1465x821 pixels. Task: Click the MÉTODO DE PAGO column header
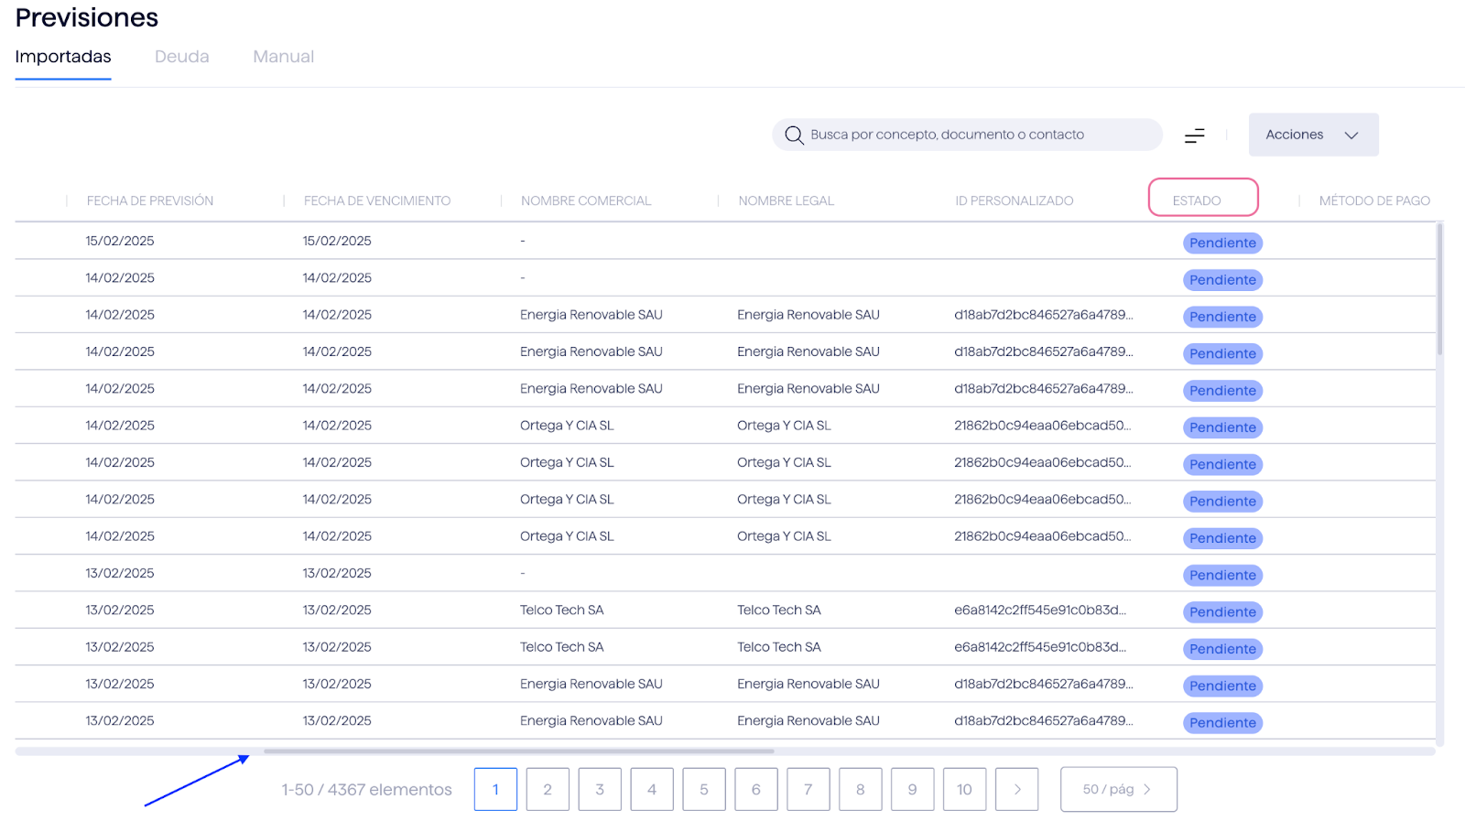[x=1373, y=200]
